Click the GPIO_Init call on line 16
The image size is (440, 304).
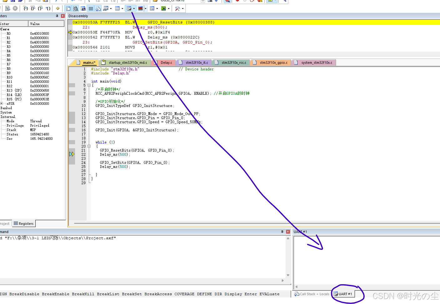point(137,130)
